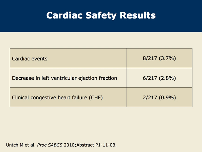This screenshot has width=202, height=152.
Task: Click the "Cardiac Safety Results" slide title
Action: point(101,15)
